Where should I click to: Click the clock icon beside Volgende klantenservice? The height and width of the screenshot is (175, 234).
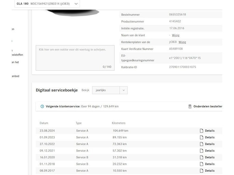pos(42,107)
